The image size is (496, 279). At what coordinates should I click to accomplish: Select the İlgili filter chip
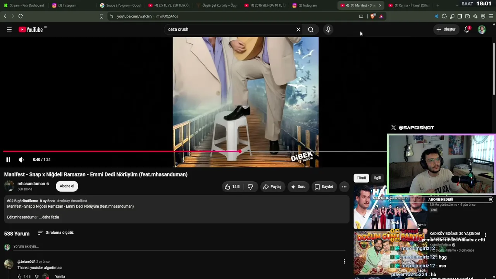click(x=377, y=178)
